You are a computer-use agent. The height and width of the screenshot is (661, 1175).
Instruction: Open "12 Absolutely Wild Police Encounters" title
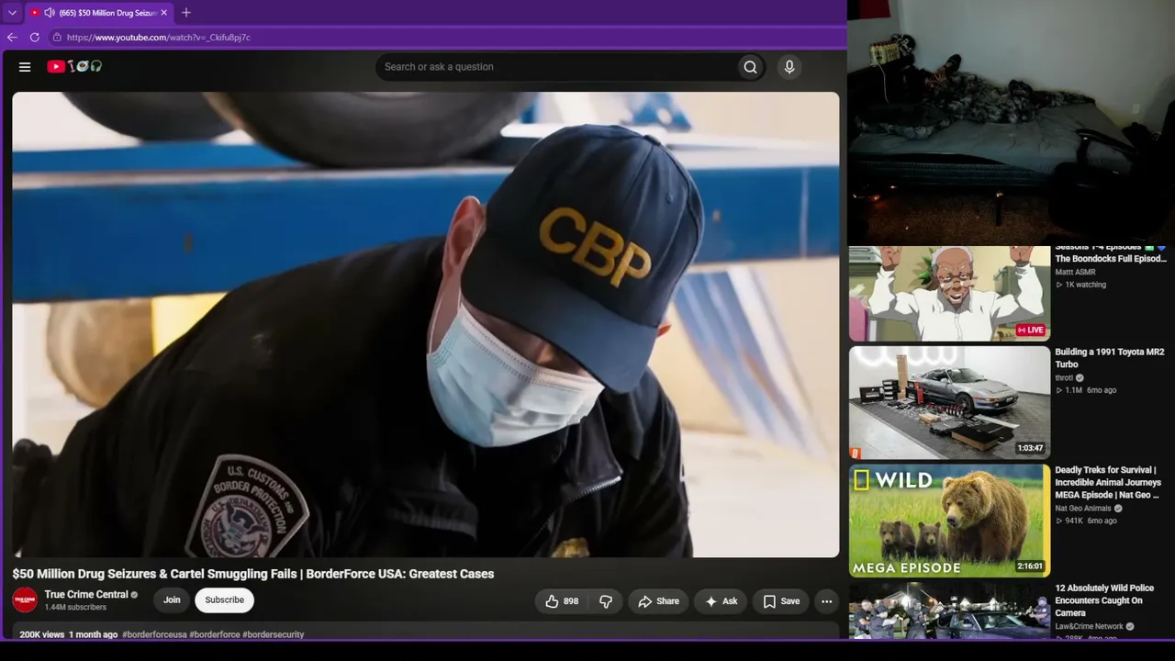[1104, 600]
